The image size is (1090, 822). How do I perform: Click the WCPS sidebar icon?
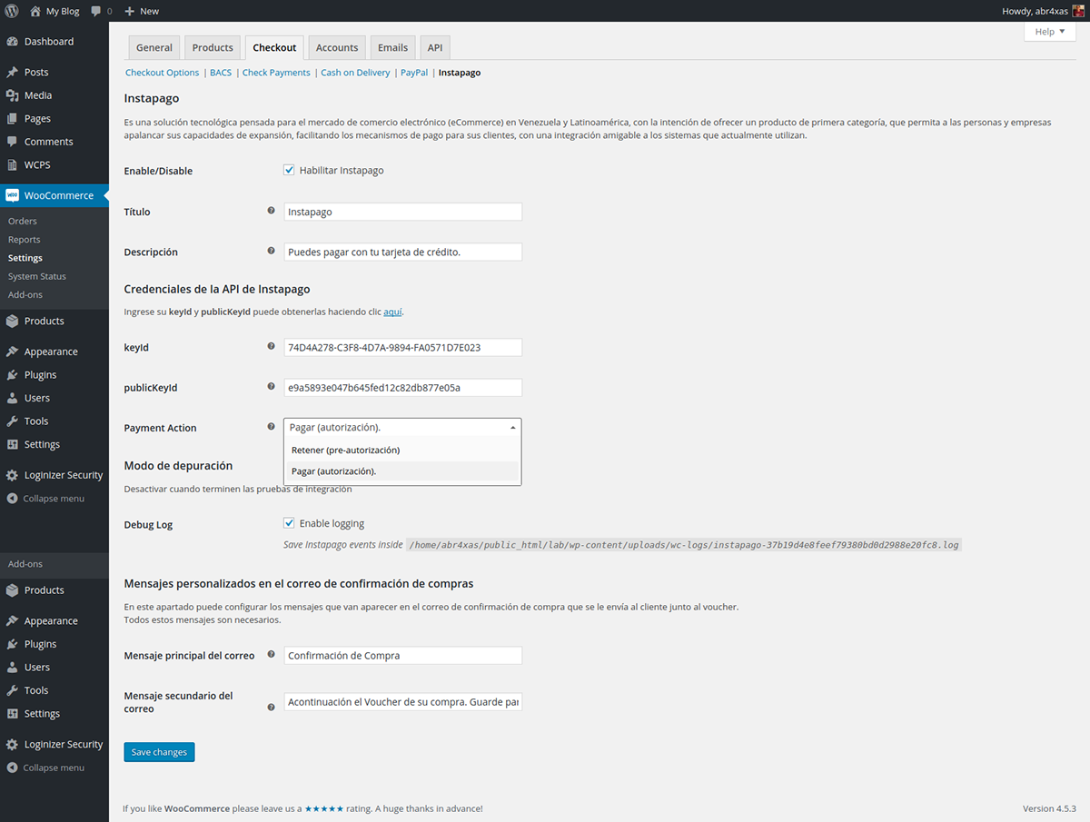coord(12,165)
